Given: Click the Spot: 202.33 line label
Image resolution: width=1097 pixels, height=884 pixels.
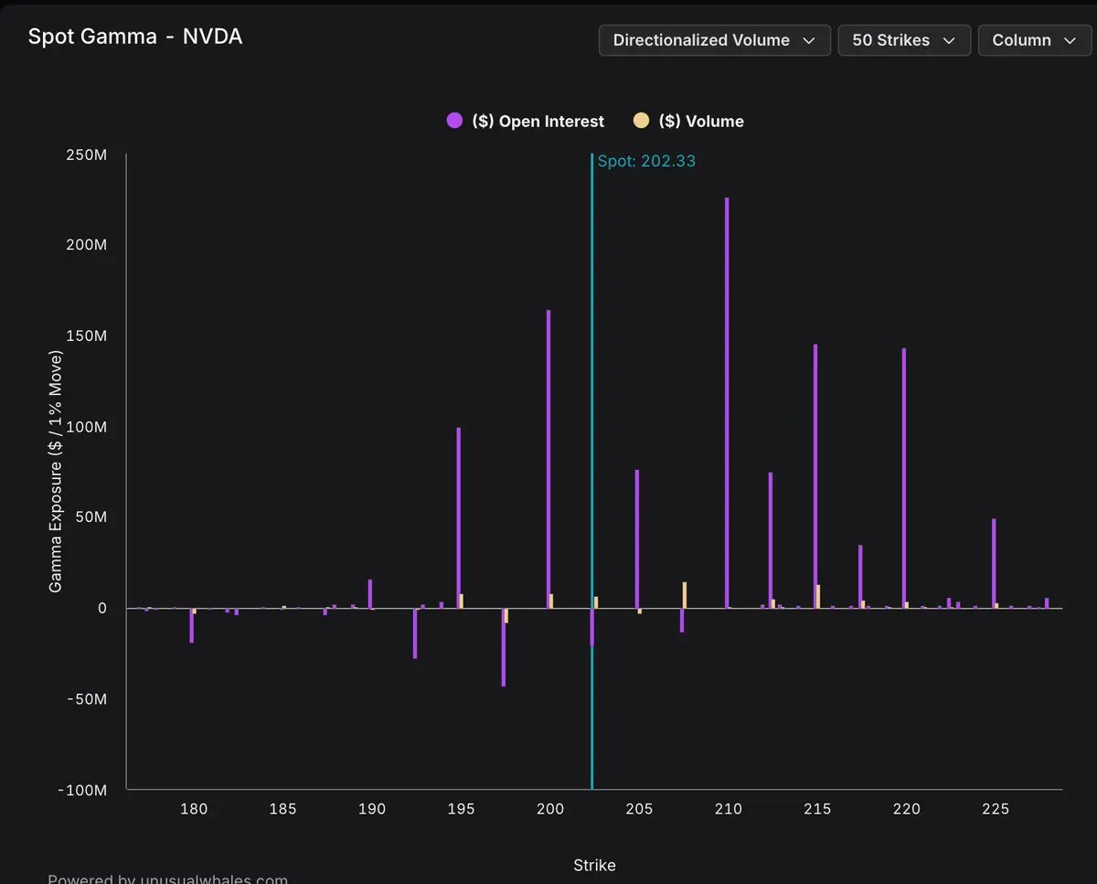Looking at the screenshot, I should [x=646, y=162].
